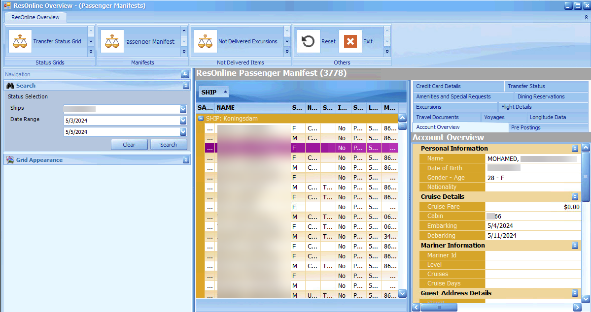591x312 pixels.
Task: Expand the Manifests gallery more arrow
Action: point(184,52)
